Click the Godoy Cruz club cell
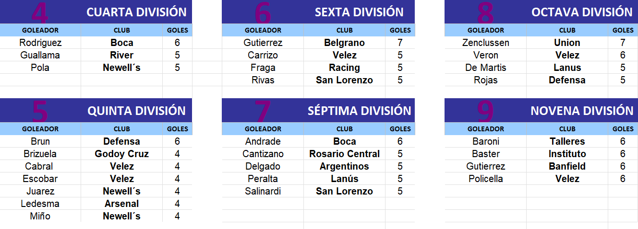The image size is (638, 229). pos(121,154)
